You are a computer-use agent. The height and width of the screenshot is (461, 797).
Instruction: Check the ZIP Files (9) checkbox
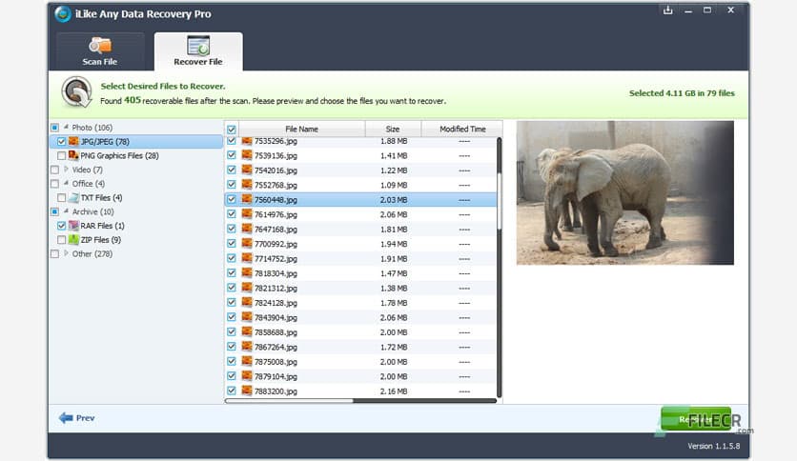point(62,240)
